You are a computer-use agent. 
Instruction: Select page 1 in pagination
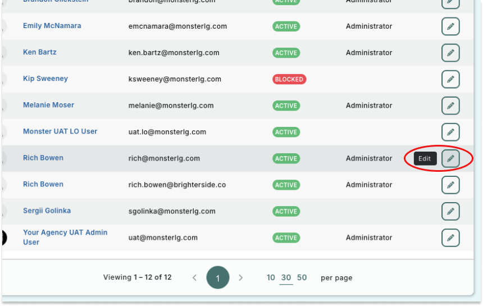point(218,277)
